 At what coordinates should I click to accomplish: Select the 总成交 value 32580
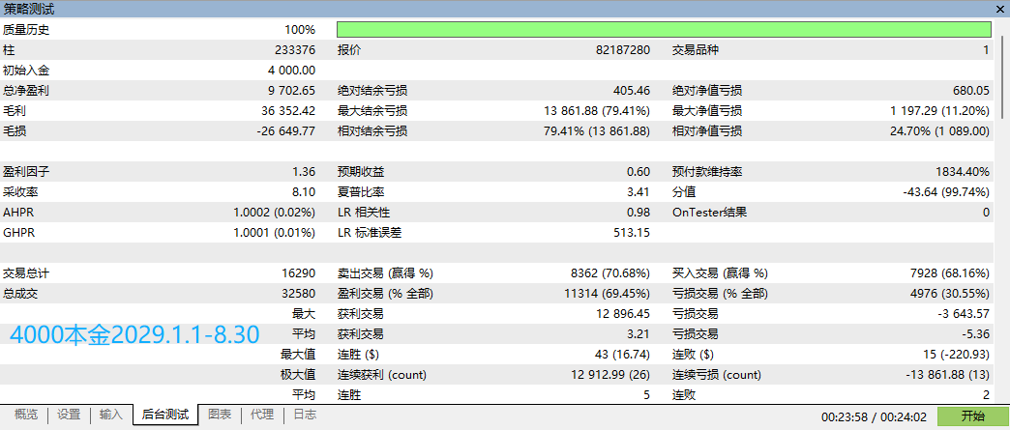click(298, 294)
